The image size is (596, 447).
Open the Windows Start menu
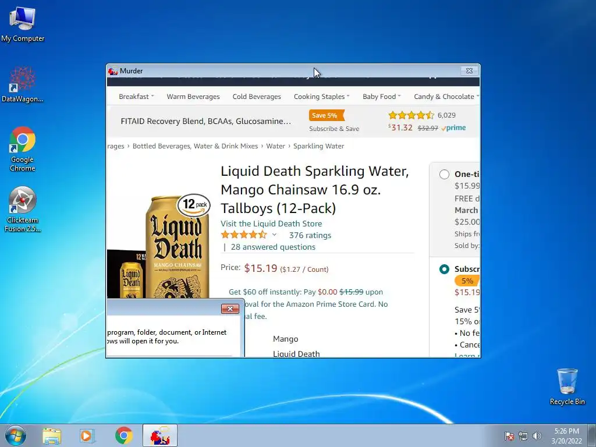[x=15, y=435]
